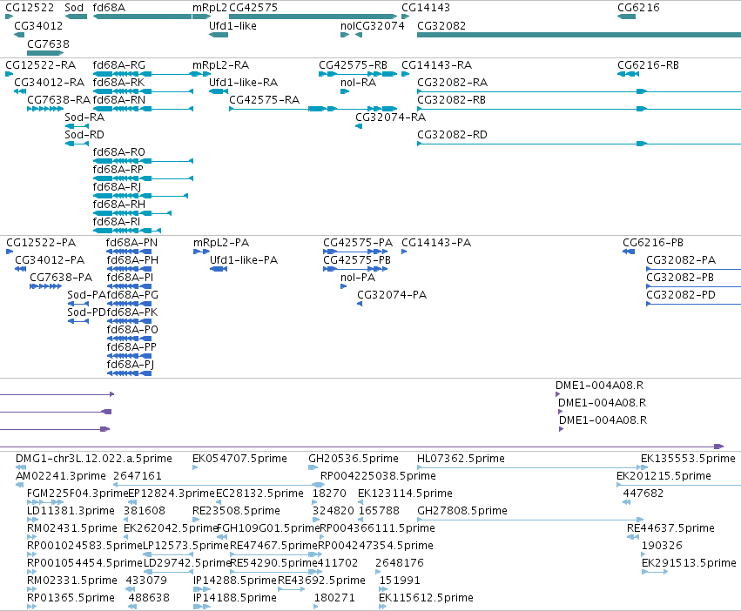Viewport: 741px width, 611px height.
Task: Click the CG32082-RD transcript label
Action: [x=452, y=135]
